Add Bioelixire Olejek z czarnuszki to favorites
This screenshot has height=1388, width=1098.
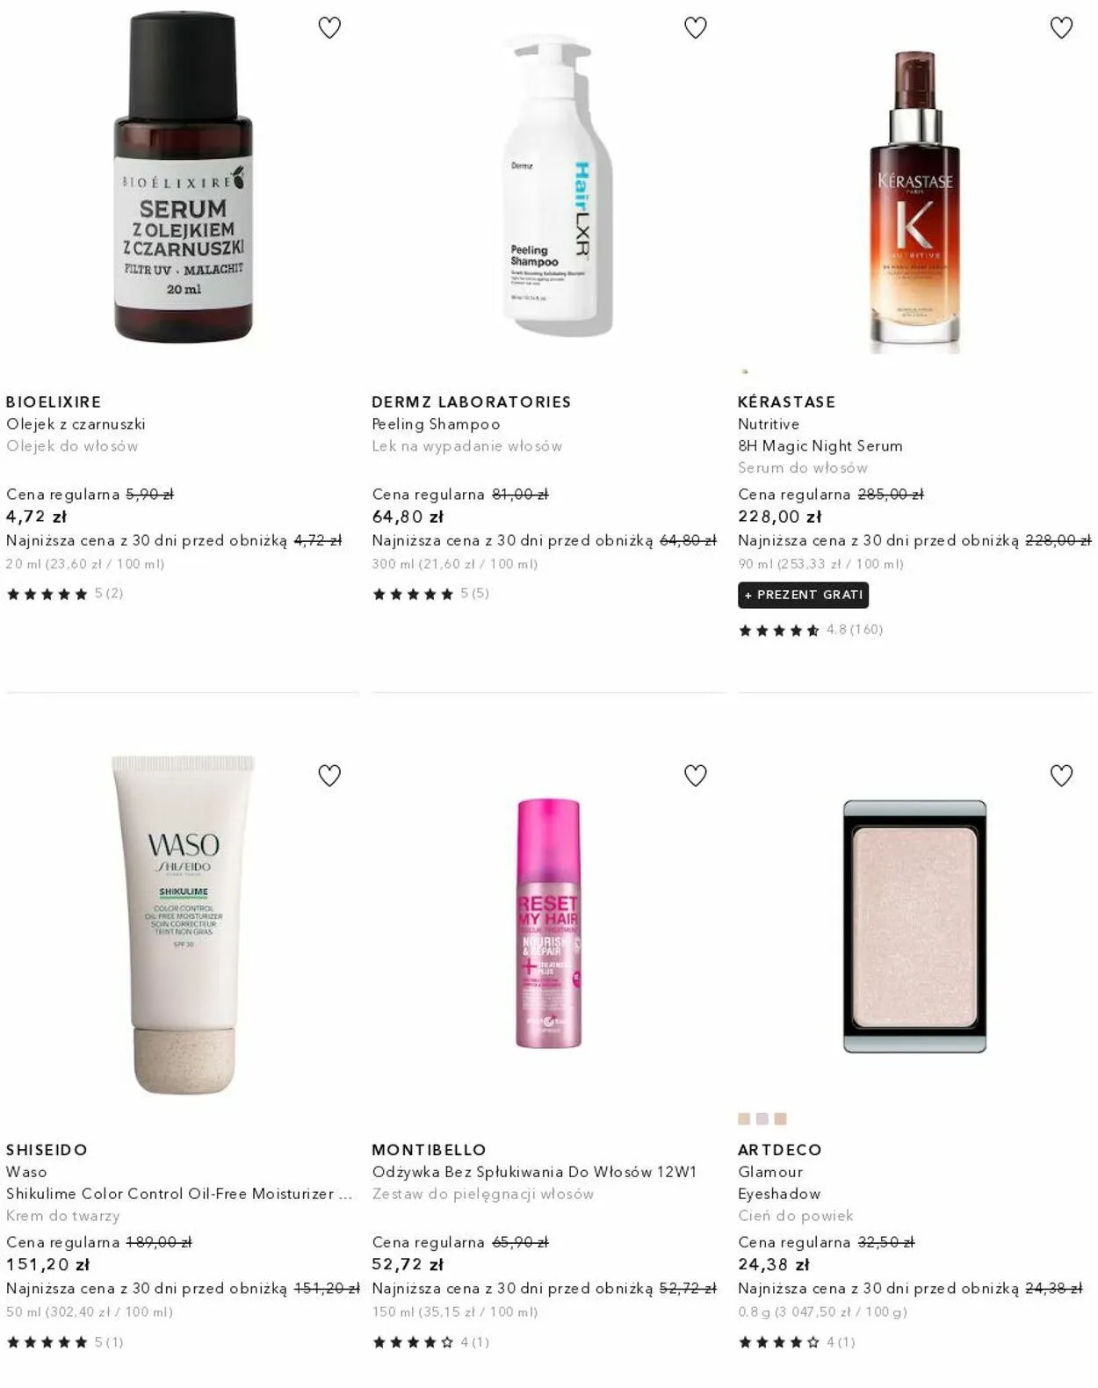(x=329, y=28)
